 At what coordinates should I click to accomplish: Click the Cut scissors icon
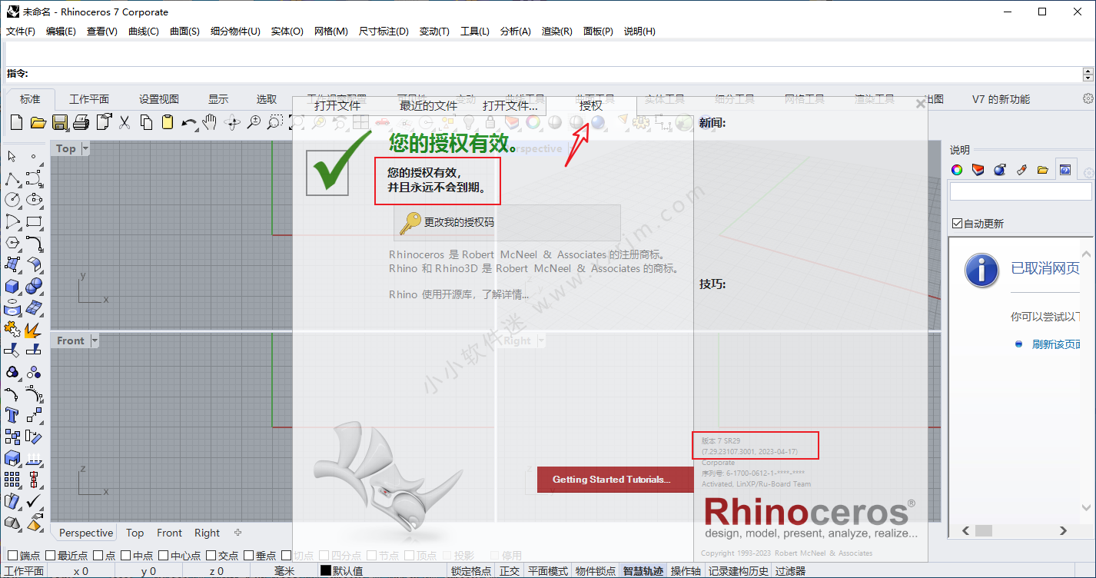[125, 121]
